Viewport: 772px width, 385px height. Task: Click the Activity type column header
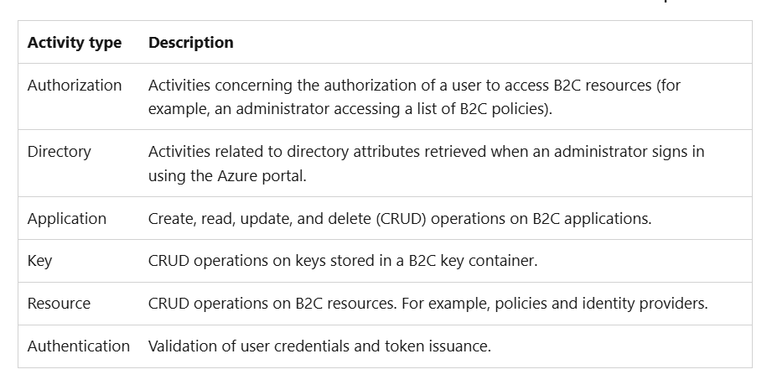pos(75,43)
